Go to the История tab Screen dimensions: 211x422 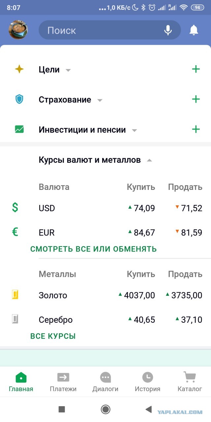click(x=147, y=382)
